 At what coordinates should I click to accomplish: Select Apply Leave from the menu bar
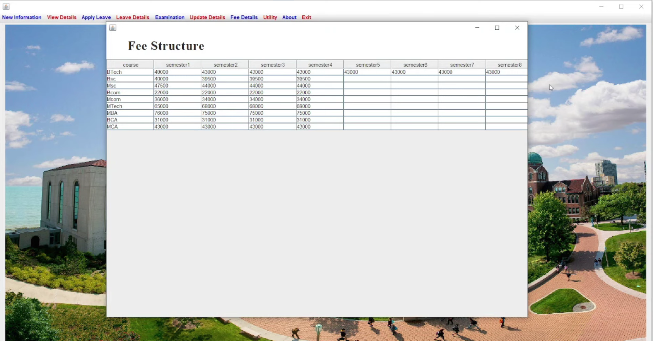click(96, 17)
